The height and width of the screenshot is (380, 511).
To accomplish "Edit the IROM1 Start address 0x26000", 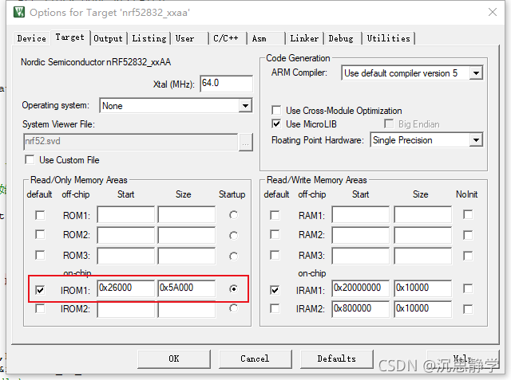I will point(126,288).
